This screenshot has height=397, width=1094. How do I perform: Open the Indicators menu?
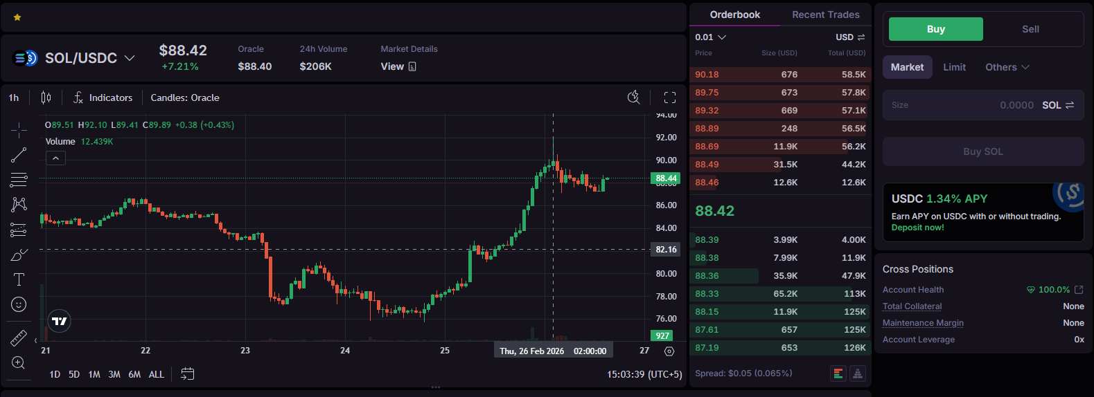coord(103,98)
